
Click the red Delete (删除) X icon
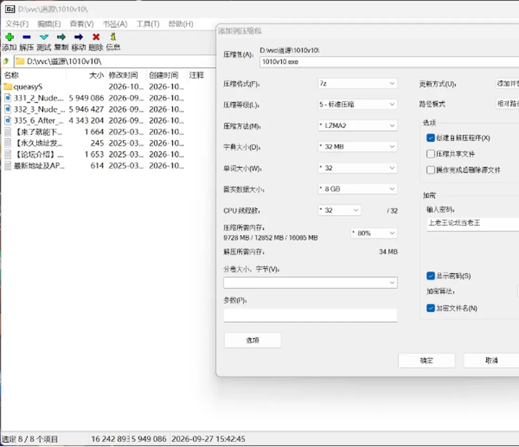96,37
